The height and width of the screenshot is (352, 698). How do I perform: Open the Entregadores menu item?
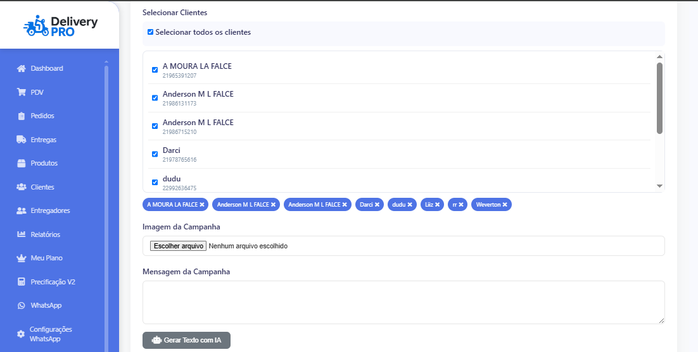coord(50,210)
